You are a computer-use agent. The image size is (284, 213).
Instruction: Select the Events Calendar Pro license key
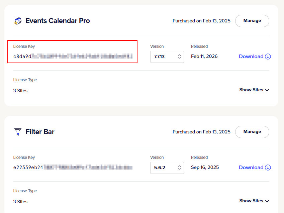pyautogui.click(x=73, y=57)
